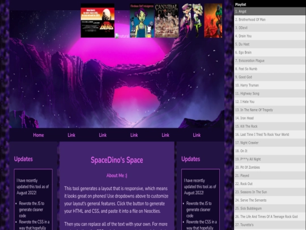This screenshot has height=230, width=306.
Task: Click the SpaceDino's Space page title
Action: point(117,160)
